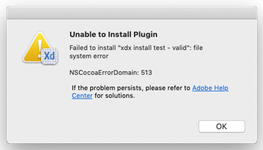Click the dialog's gray title bar
Viewport: 263px width, 150px height.
click(x=132, y=13)
